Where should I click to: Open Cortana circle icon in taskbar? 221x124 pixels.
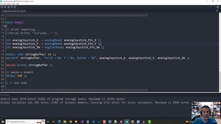(x=48, y=122)
